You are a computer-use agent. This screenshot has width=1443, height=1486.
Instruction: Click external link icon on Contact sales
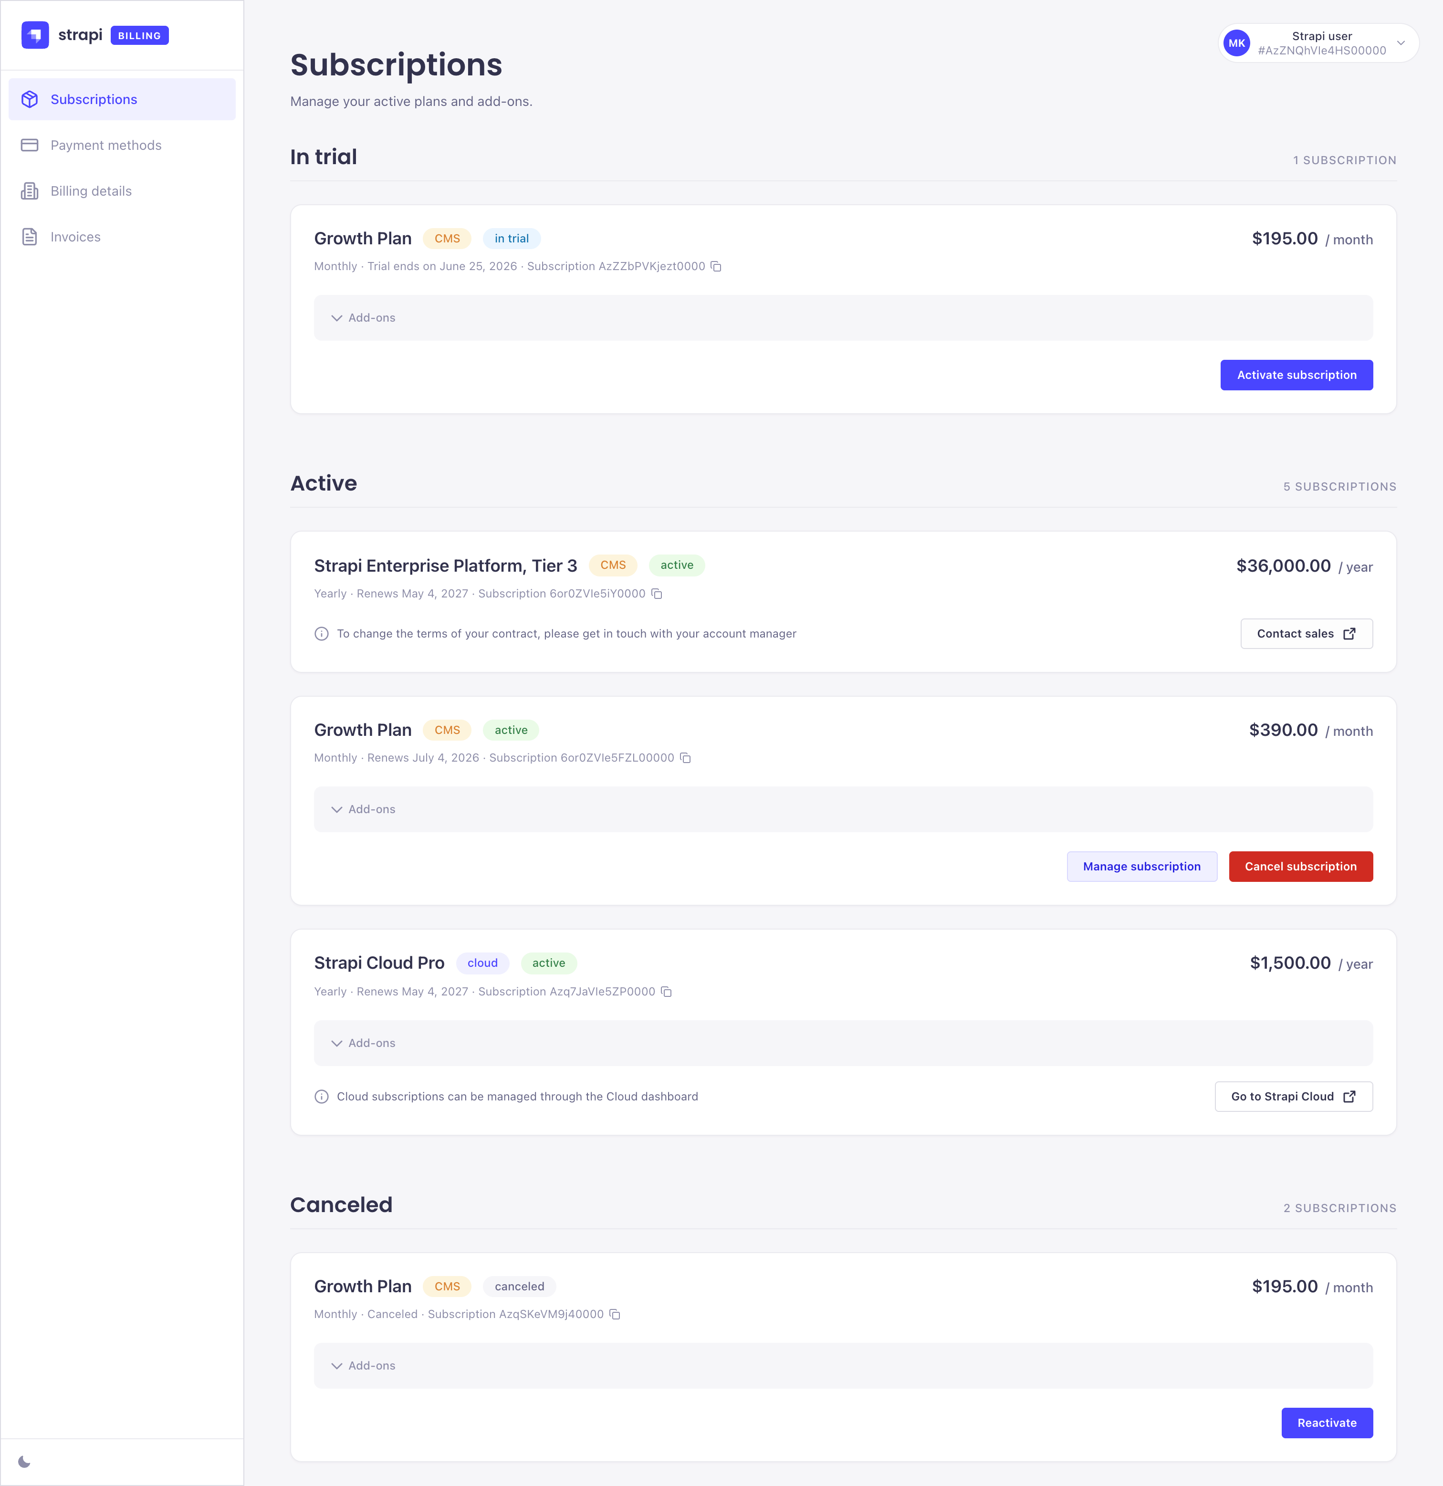tap(1349, 634)
